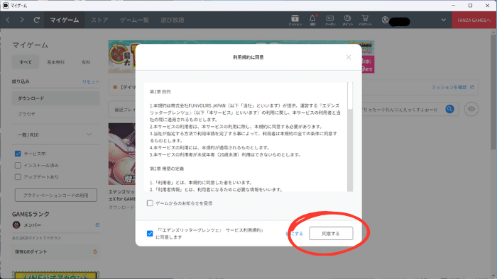Click アクティベーションコードの利用 button
This screenshot has width=497, height=279.
(56, 195)
